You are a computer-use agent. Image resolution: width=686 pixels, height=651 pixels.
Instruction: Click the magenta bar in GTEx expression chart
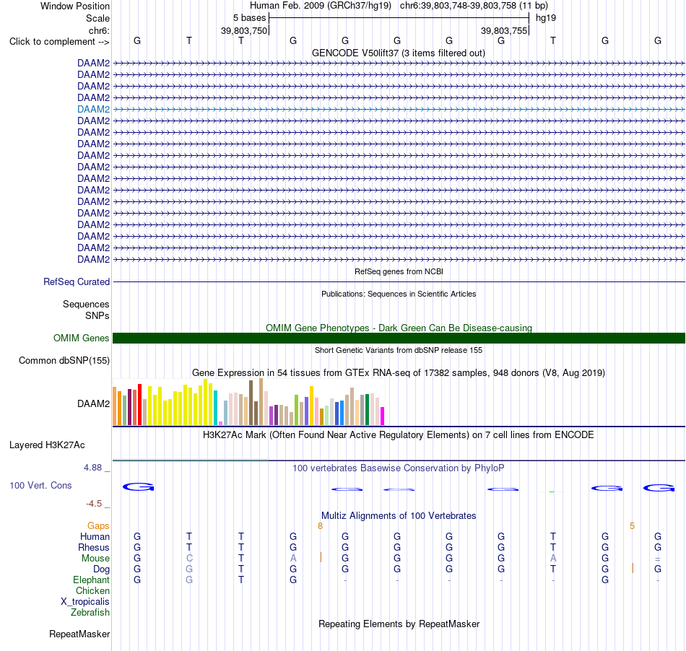click(382, 416)
